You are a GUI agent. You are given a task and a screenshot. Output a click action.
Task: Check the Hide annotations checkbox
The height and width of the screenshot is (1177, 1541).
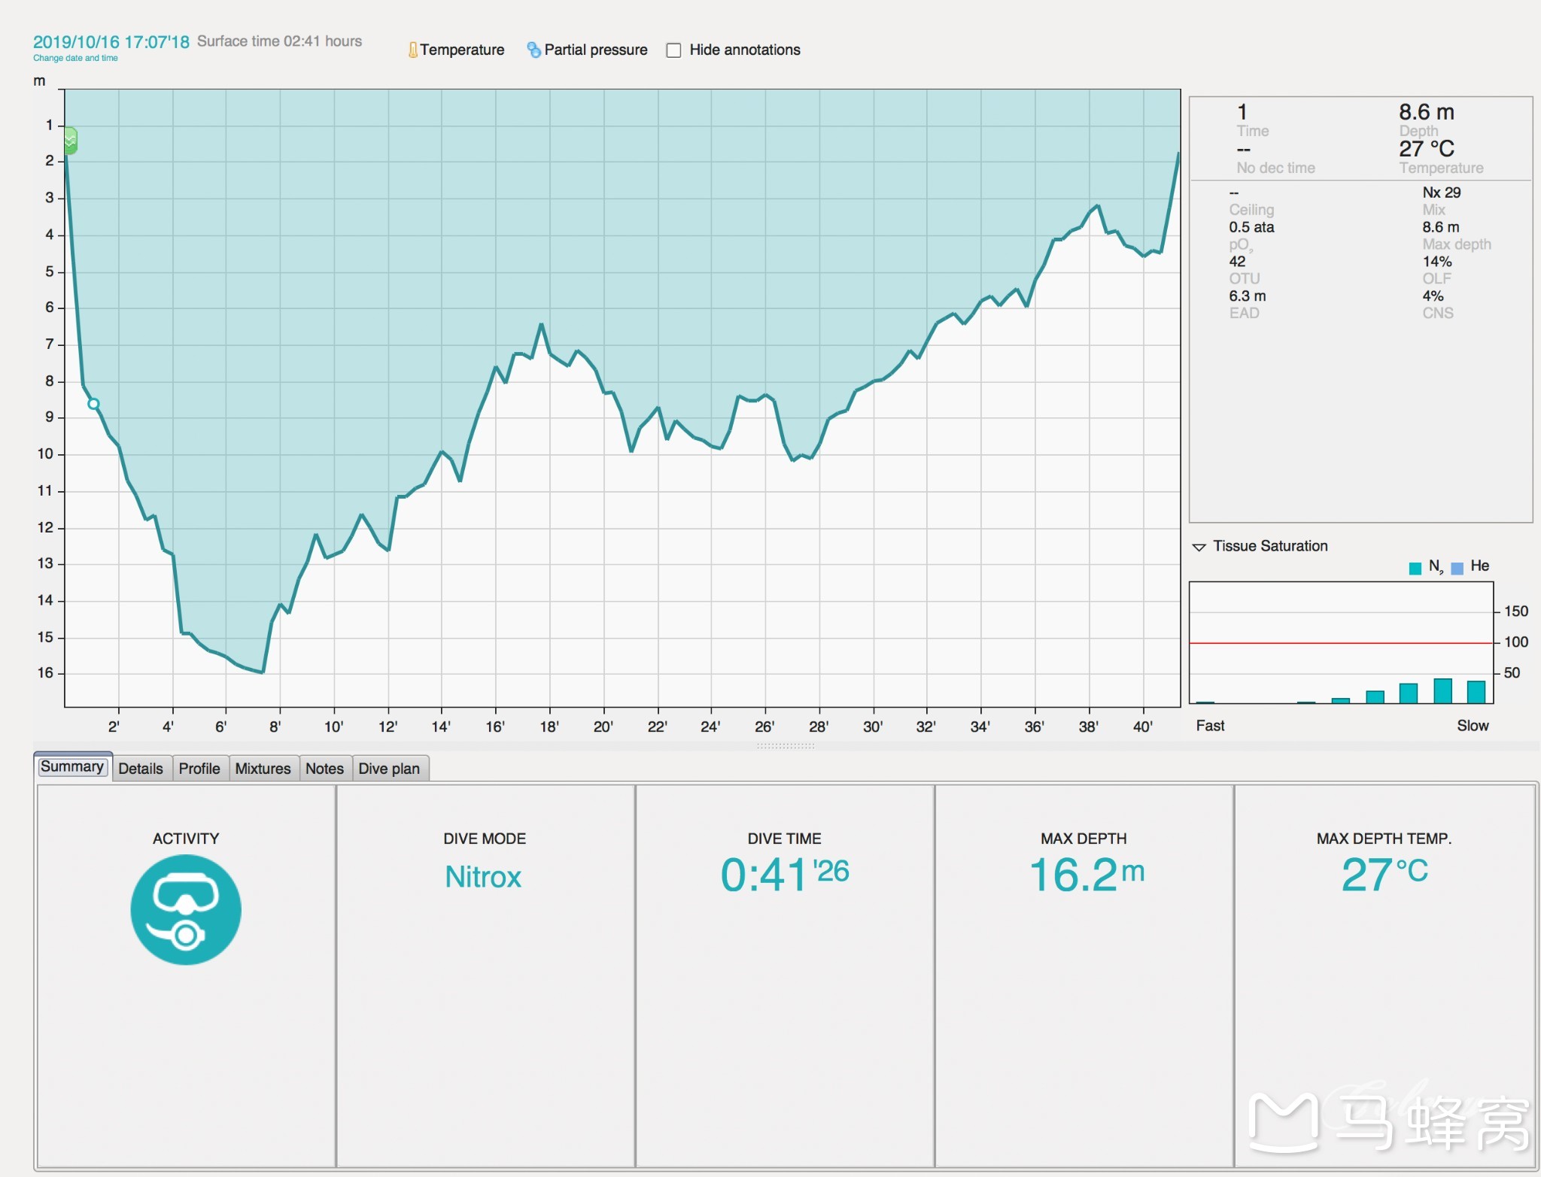coord(674,50)
